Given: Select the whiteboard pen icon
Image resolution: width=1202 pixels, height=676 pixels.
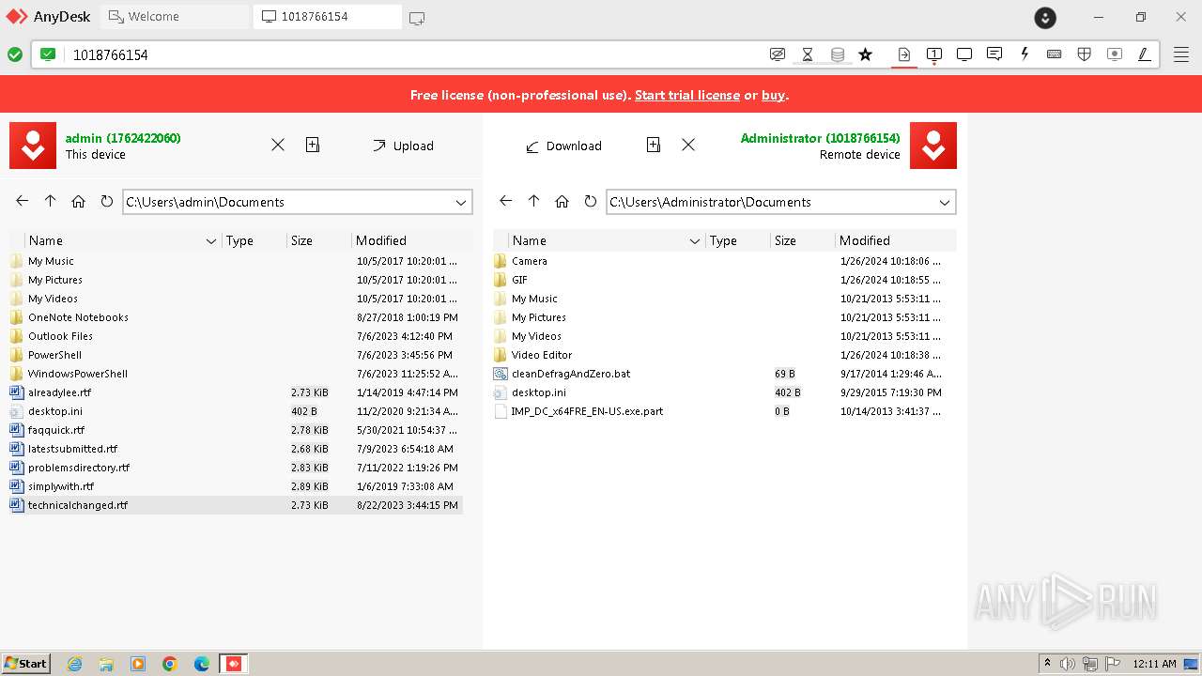Looking at the screenshot, I should pyautogui.click(x=1145, y=54).
